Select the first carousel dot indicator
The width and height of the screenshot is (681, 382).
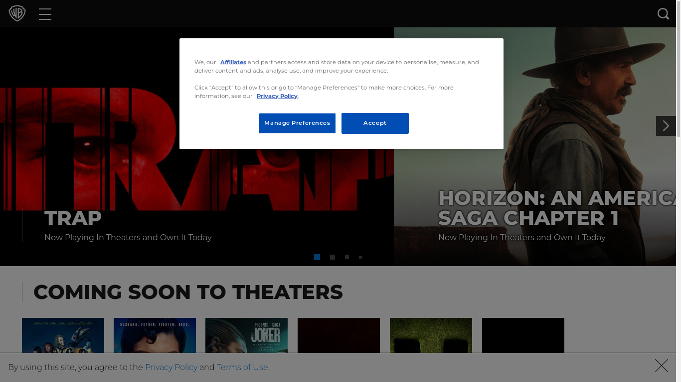click(x=317, y=257)
